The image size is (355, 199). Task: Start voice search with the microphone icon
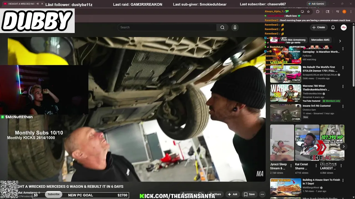(235, 27)
